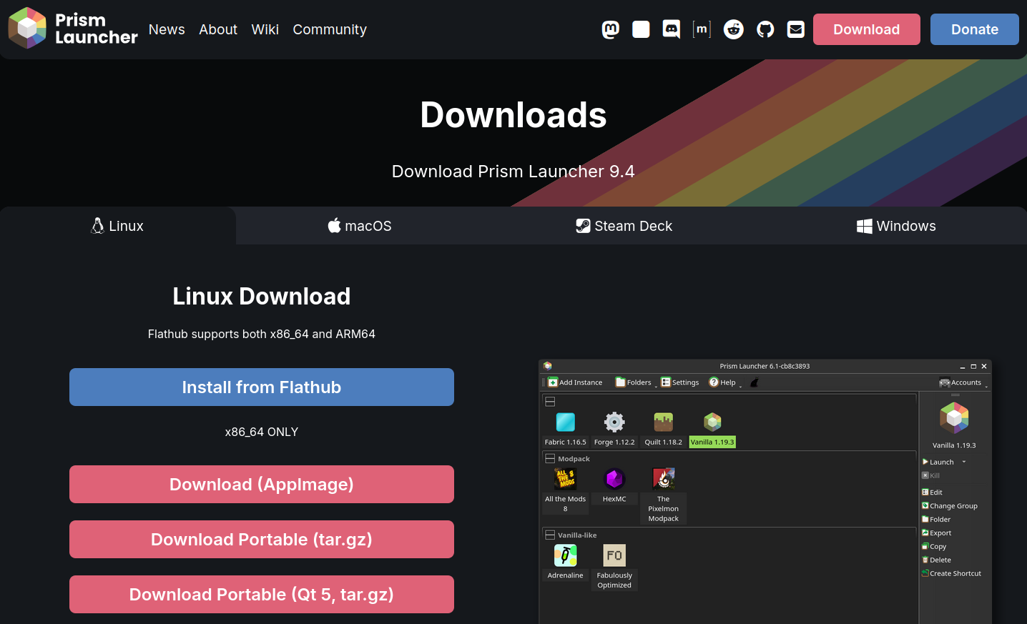Open the Prism Launcher screenshot preview image
1027x624 pixels.
coord(765,493)
